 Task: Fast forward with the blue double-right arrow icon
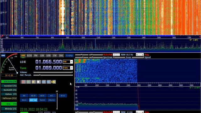[x=48, y=82]
